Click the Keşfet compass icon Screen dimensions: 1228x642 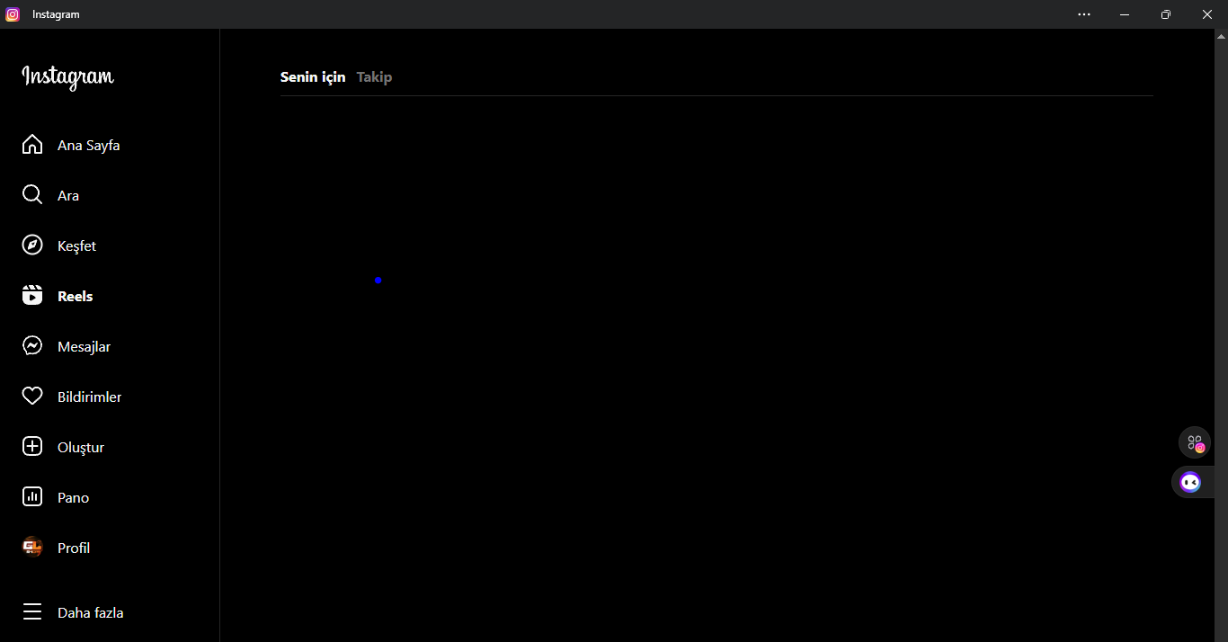[x=32, y=245]
